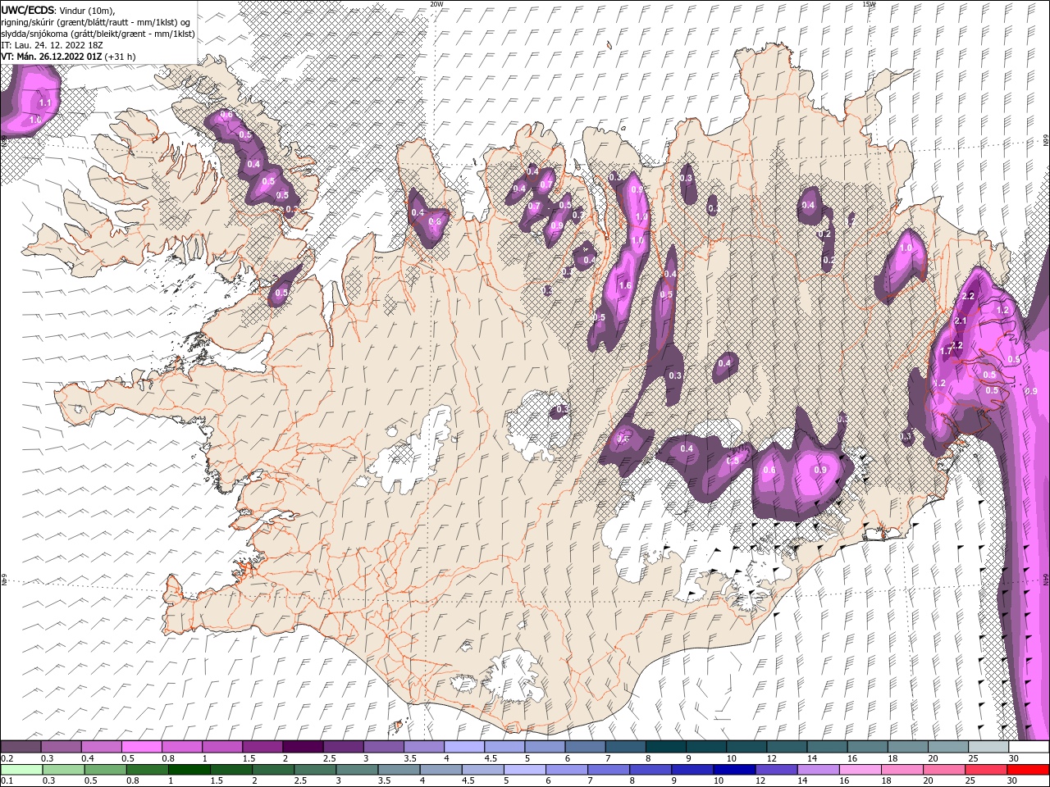This screenshot has width=1050, height=787.
Task: Click the '(+31 h)' forecast offset text
Action: click(x=121, y=57)
